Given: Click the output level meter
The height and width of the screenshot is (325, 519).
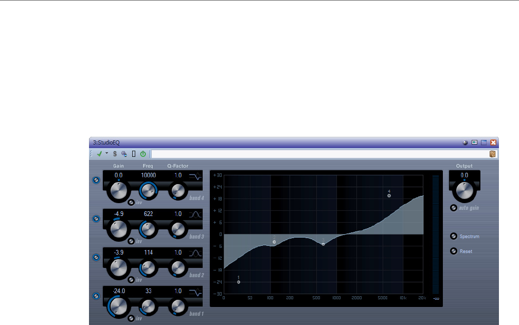Looking at the screenshot, I should [436, 234].
